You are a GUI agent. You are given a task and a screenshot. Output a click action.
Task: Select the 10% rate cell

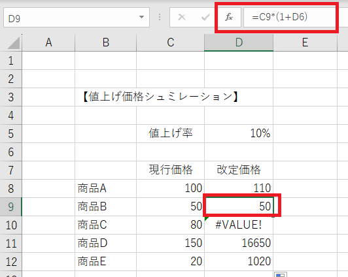(239, 134)
